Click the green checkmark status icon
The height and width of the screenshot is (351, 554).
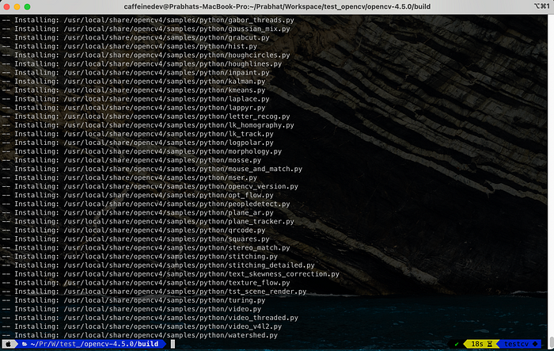(x=457, y=344)
